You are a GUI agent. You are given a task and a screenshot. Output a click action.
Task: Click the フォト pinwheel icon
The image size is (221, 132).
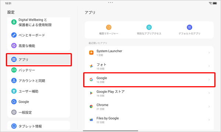tap(91, 66)
